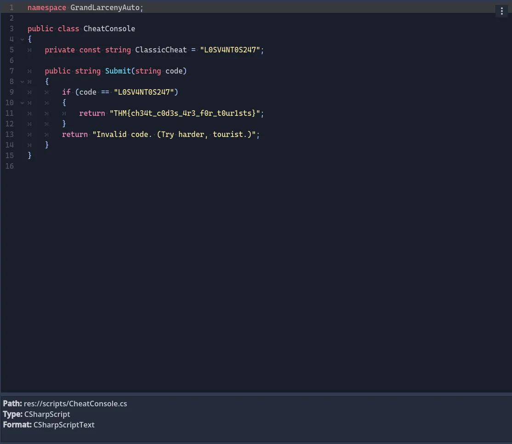Collapse the if-block fold arrow on line 10
Screen dimensions: 512x444
point(22,103)
